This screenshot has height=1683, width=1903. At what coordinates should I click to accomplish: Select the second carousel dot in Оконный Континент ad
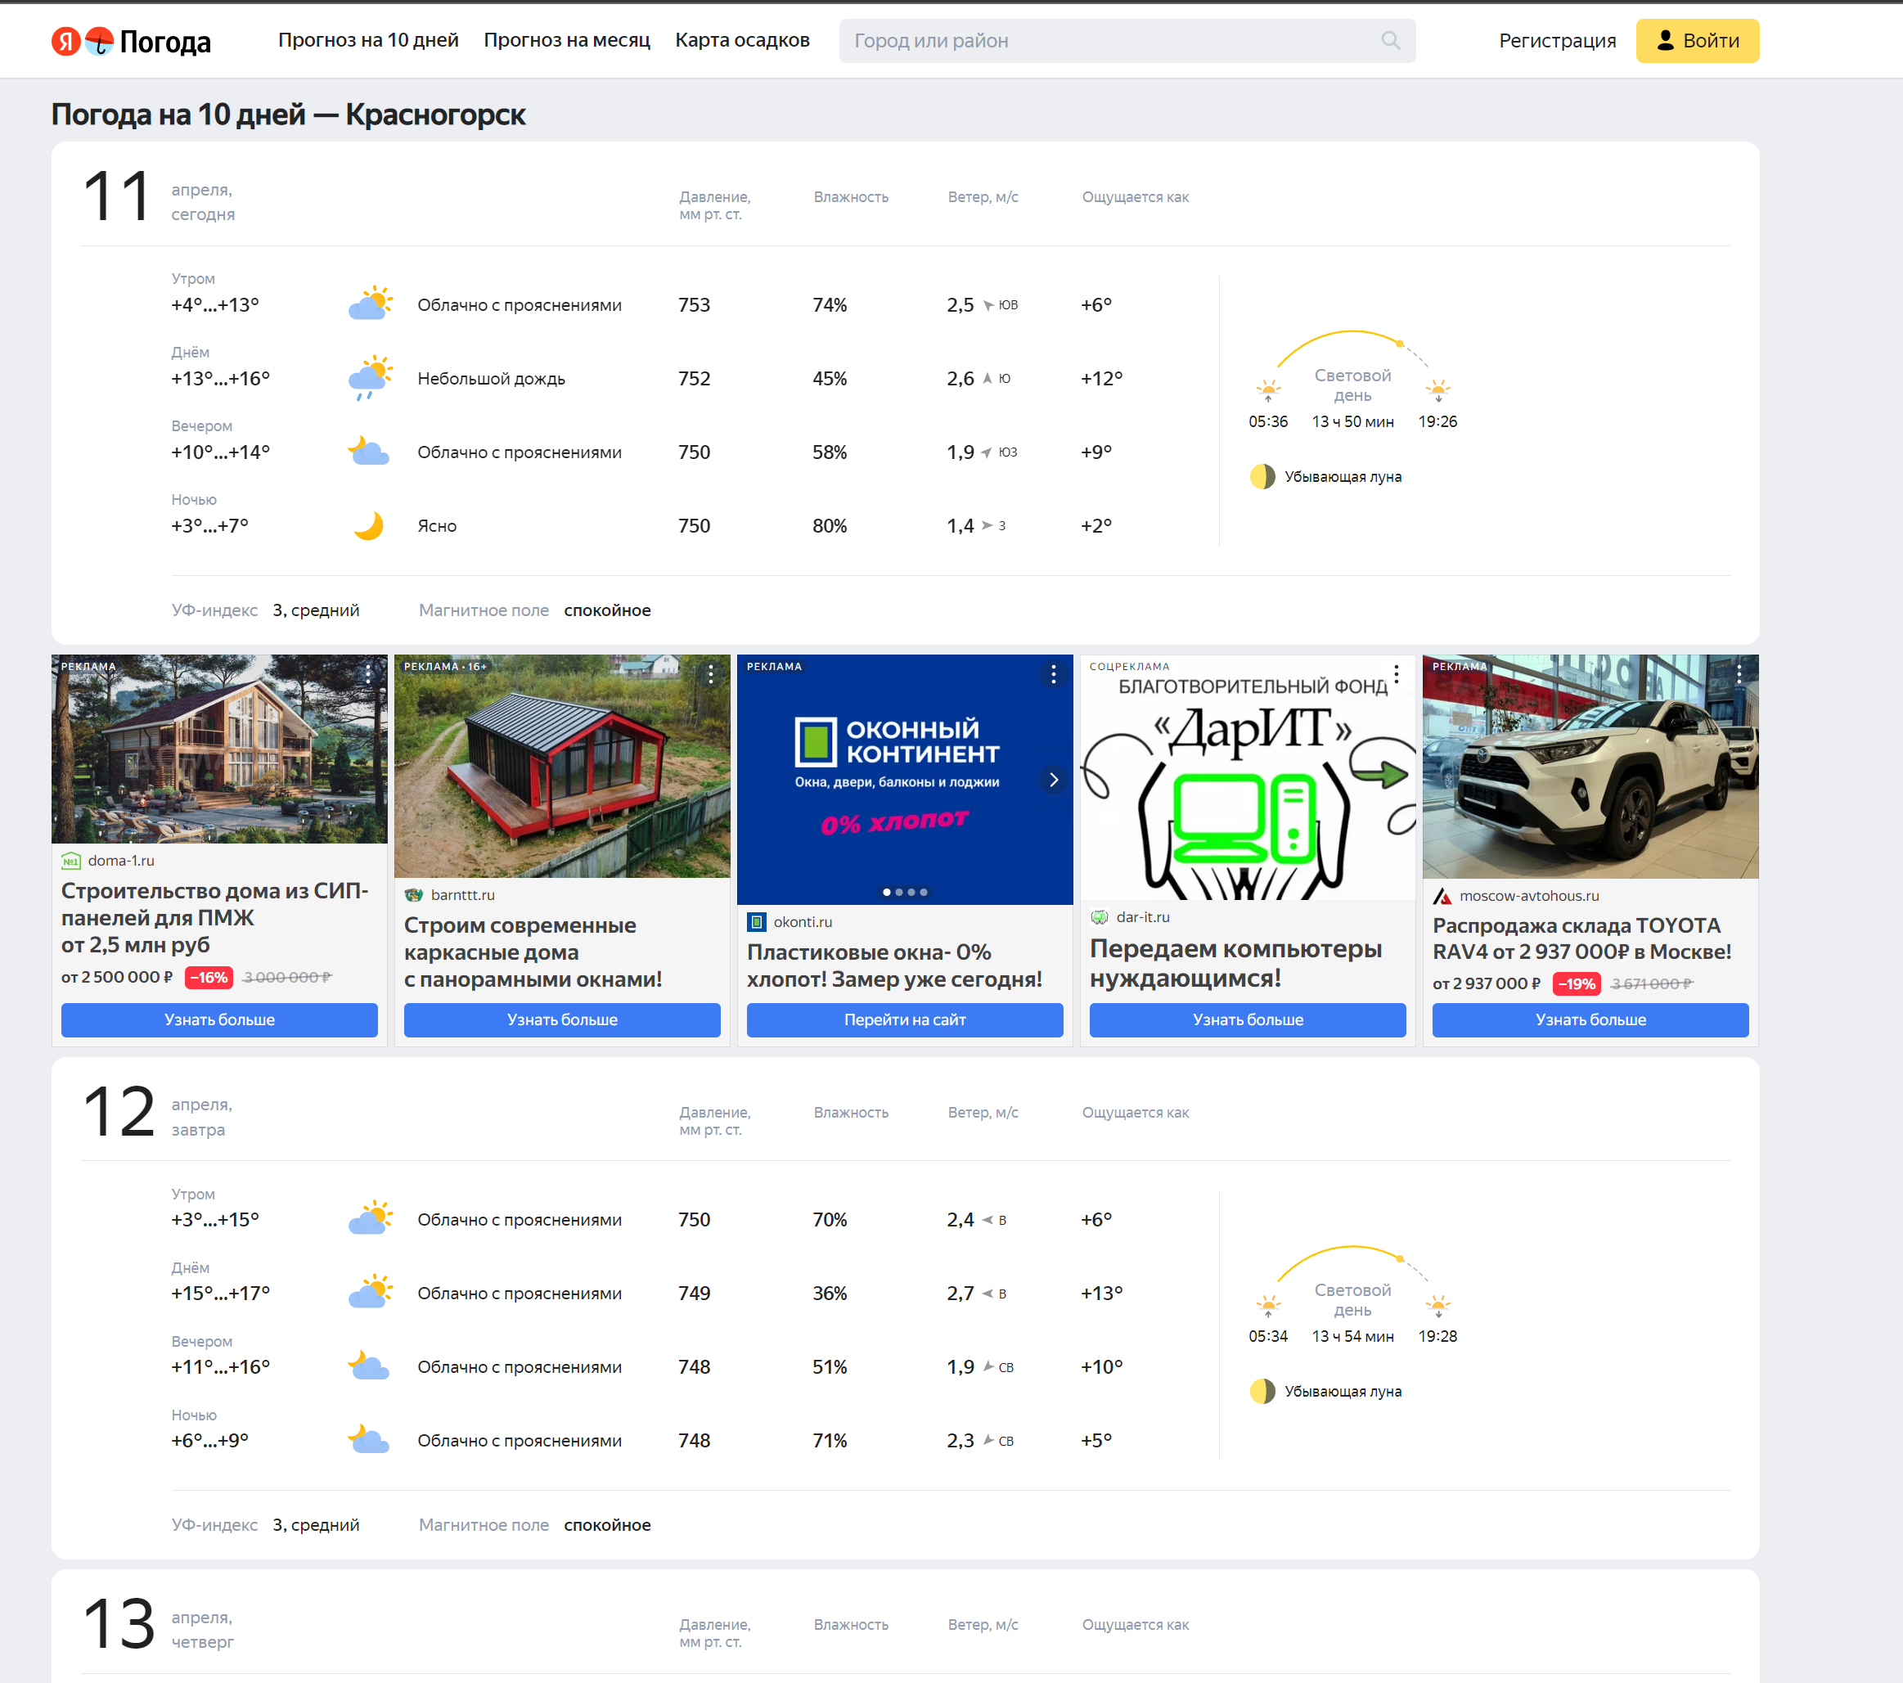coord(899,891)
